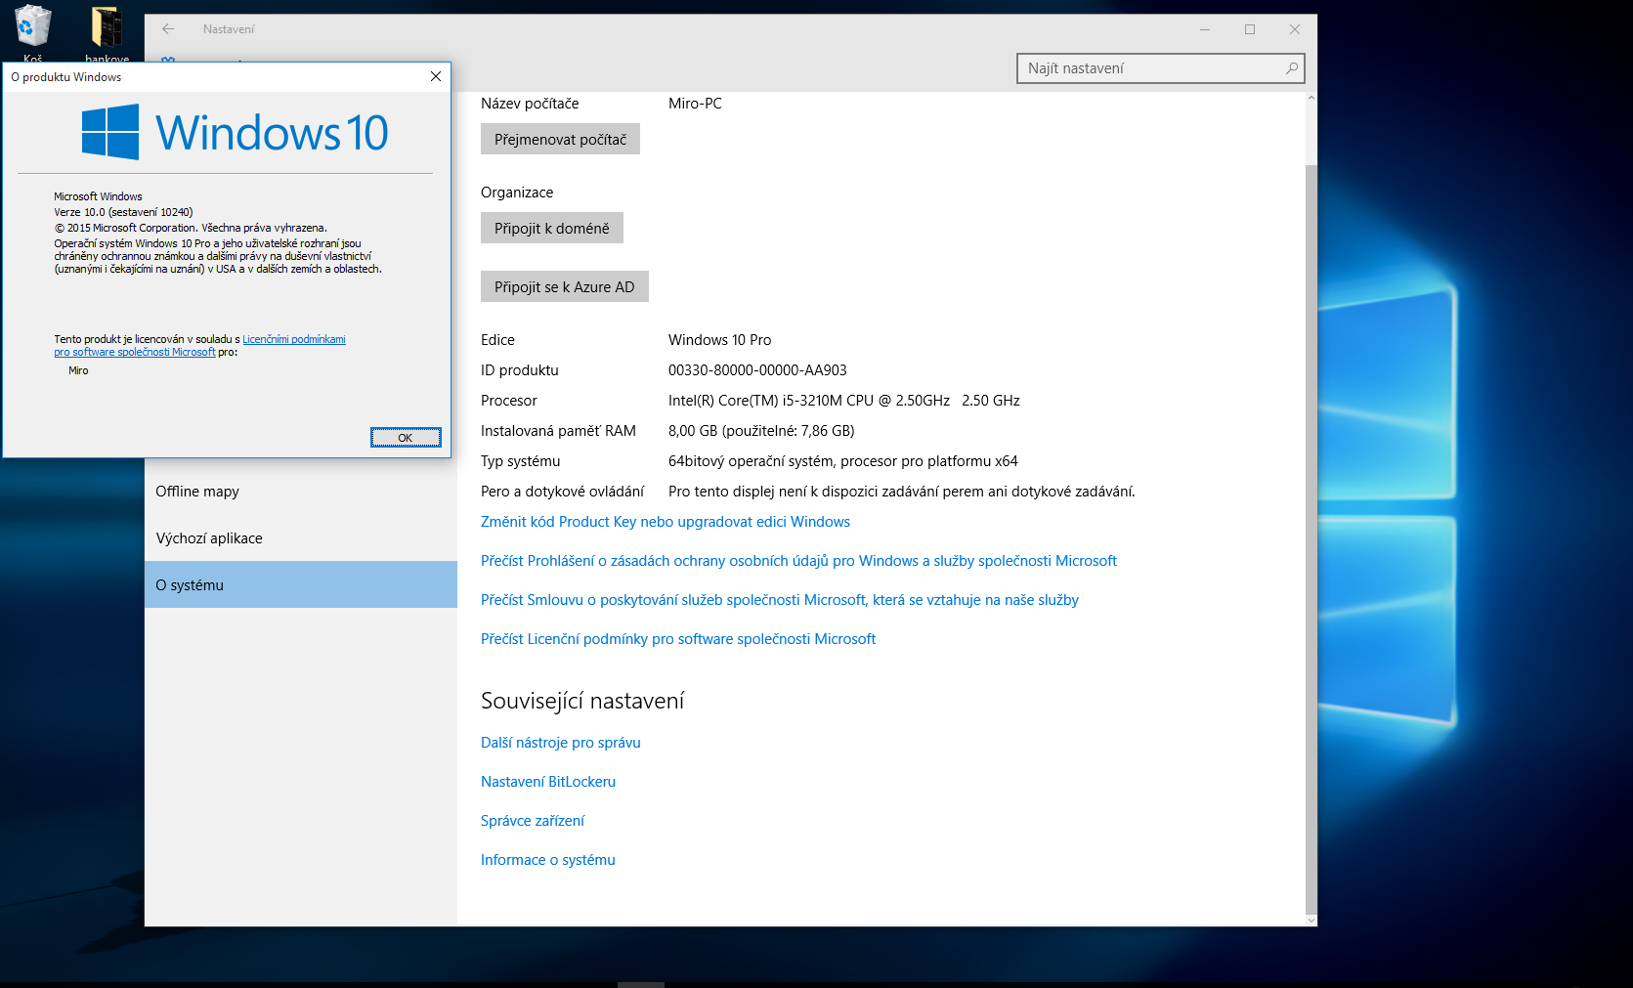Open privacy statement link Přečíst Prohlášení

click(x=798, y=561)
